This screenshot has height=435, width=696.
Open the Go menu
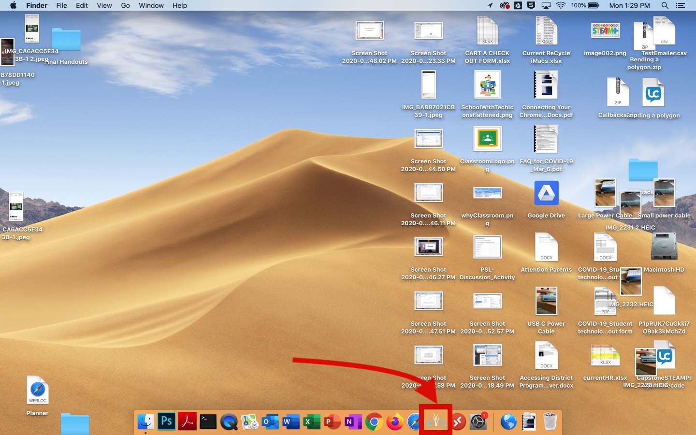pyautogui.click(x=125, y=5)
